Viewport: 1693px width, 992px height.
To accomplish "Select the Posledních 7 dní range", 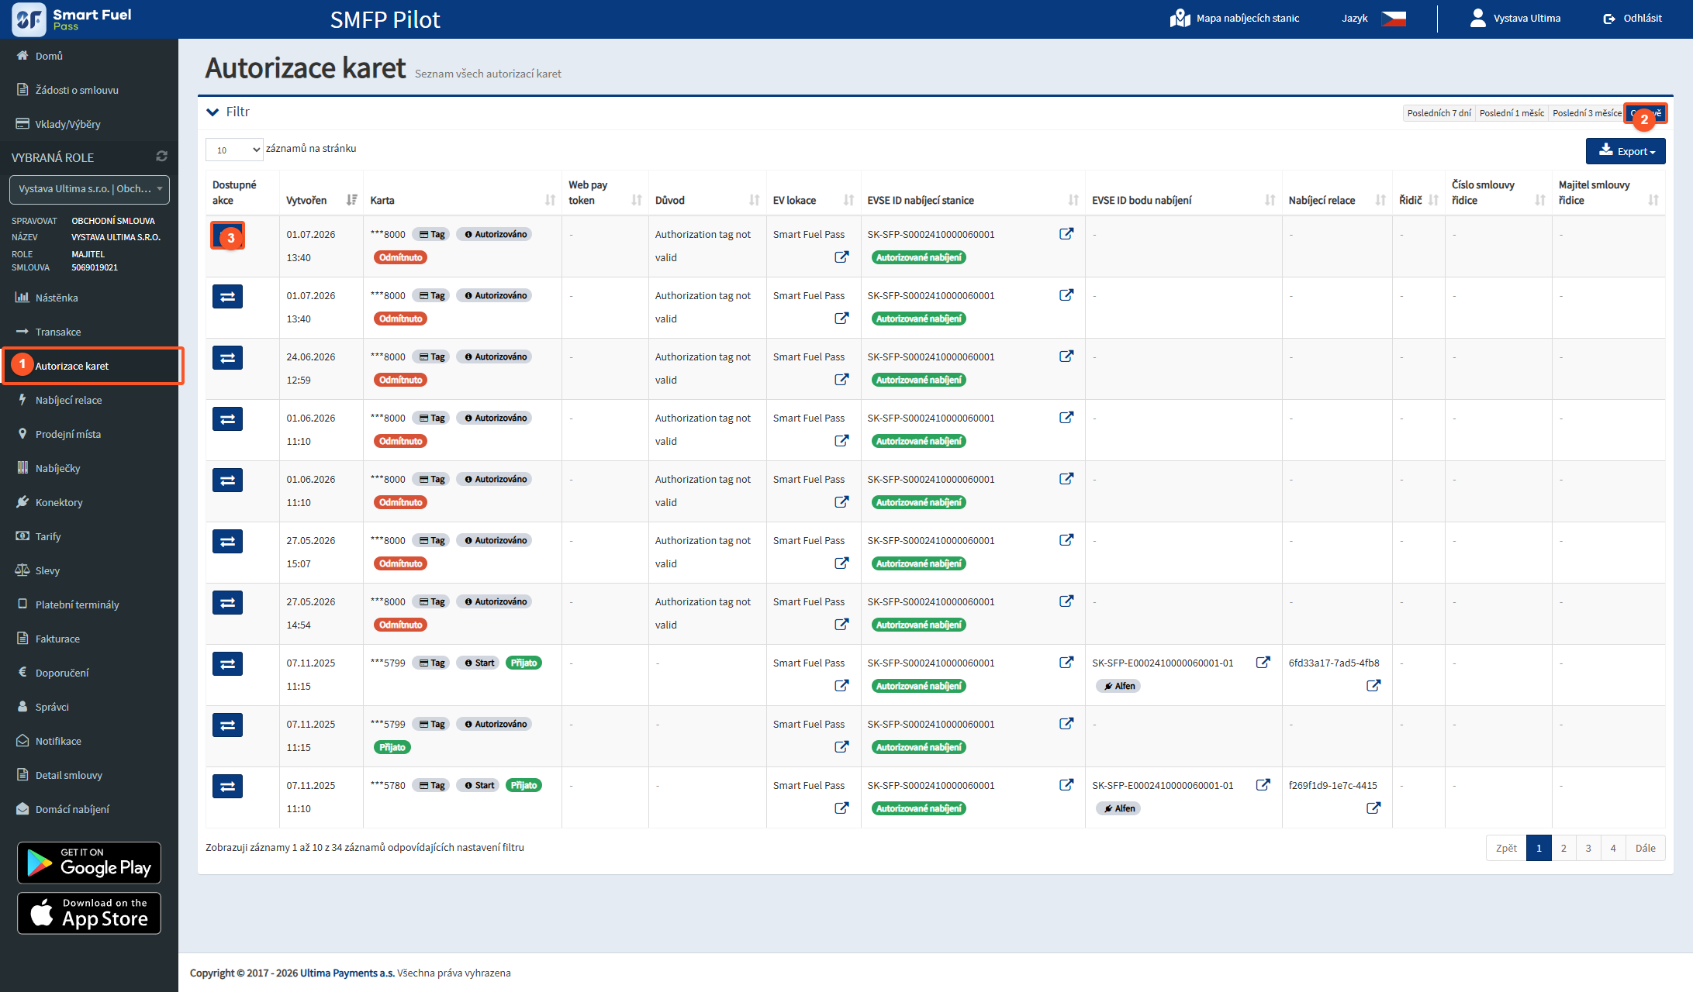I will [1439, 113].
